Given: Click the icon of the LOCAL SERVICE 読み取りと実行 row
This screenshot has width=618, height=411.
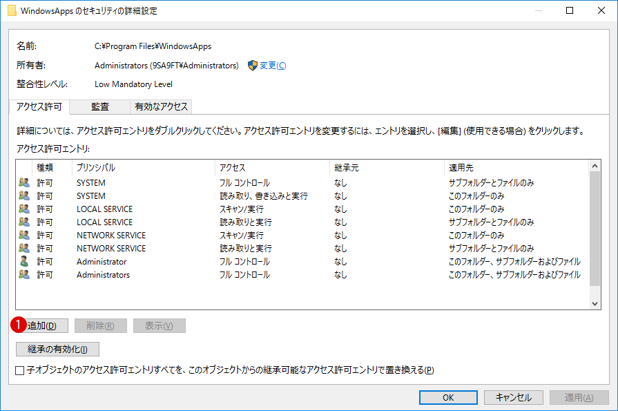Looking at the screenshot, I should (24, 222).
